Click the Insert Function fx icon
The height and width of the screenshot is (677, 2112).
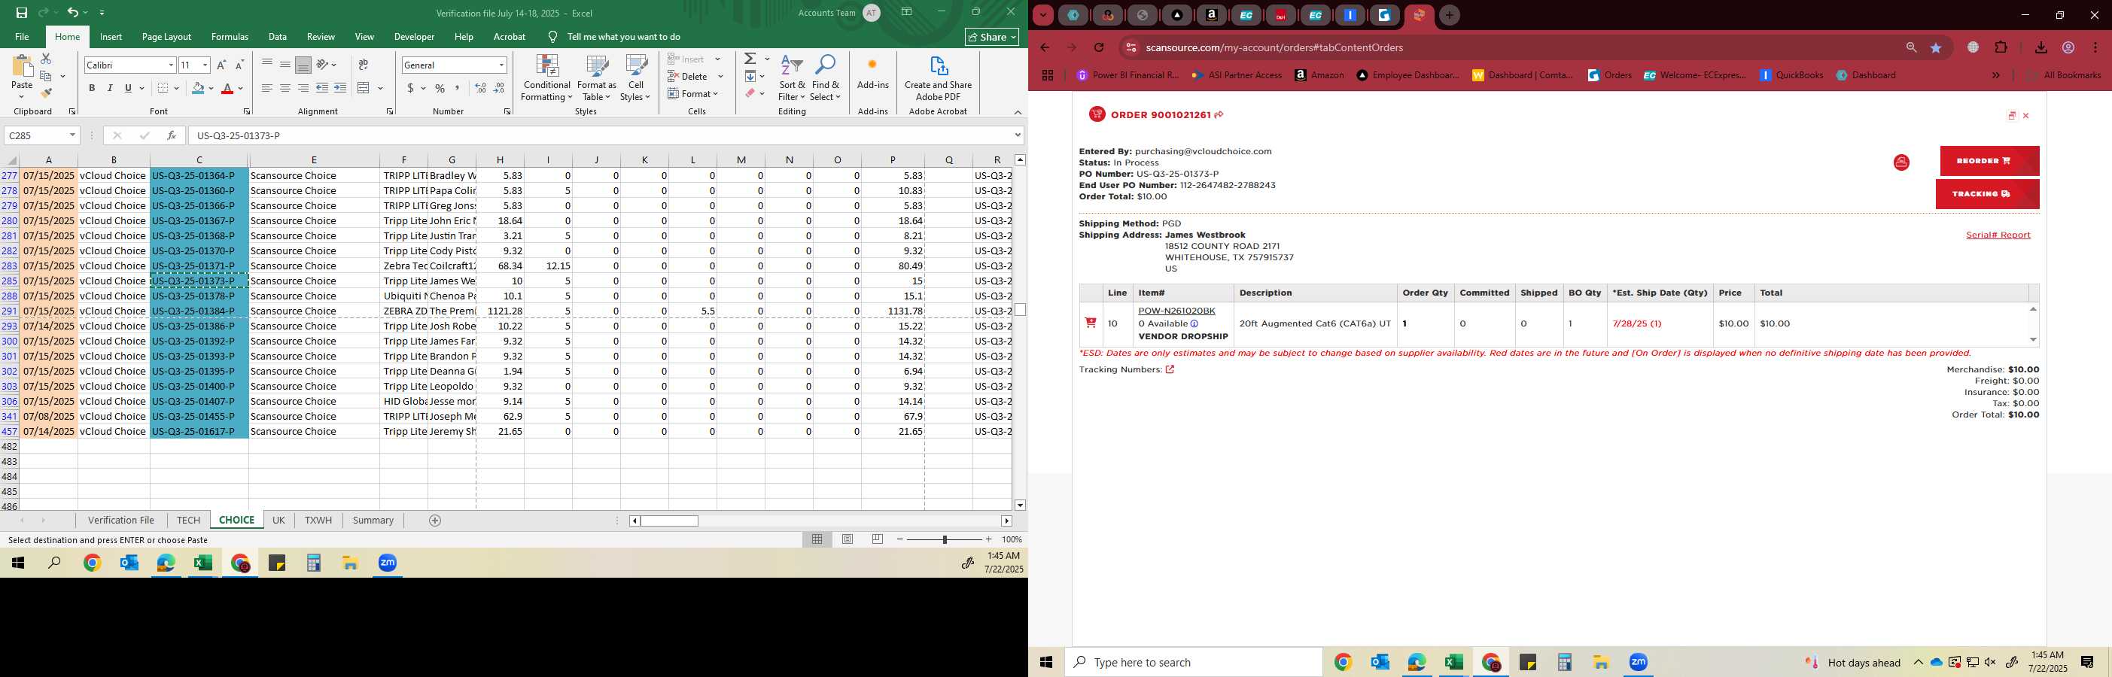(171, 135)
